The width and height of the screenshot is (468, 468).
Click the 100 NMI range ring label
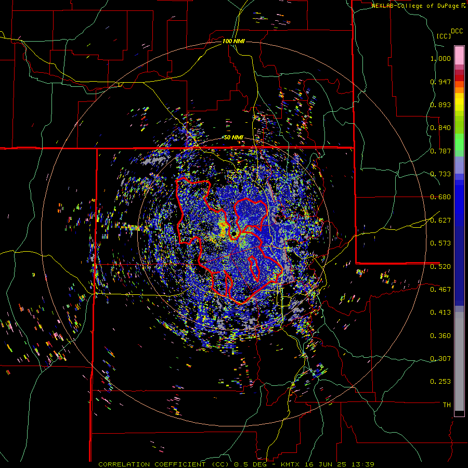233,41
